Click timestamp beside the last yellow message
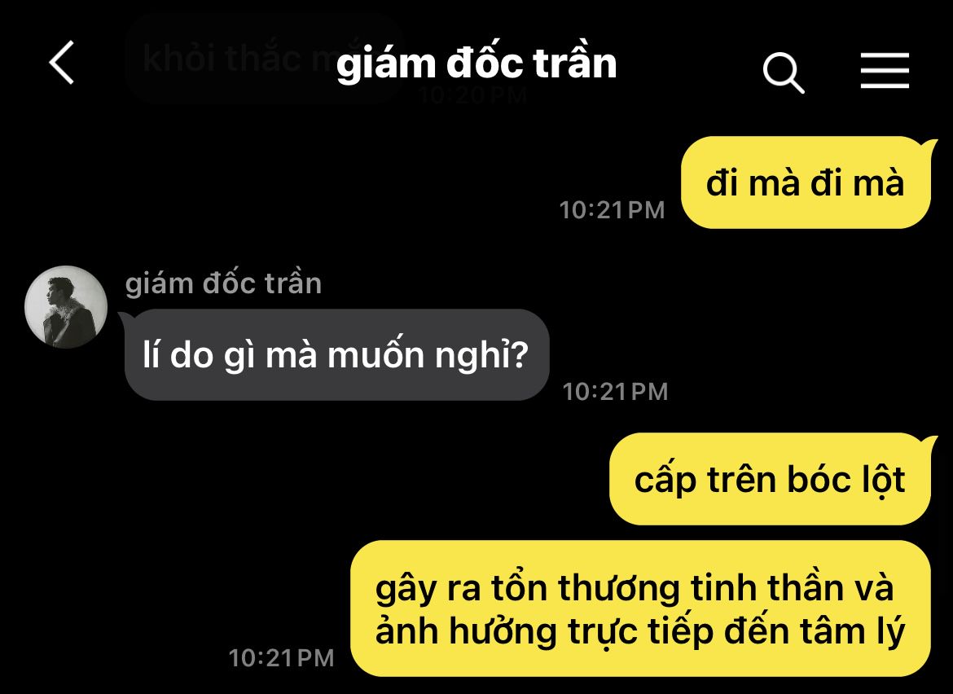Screen dimensions: 953x694 pos(281,657)
